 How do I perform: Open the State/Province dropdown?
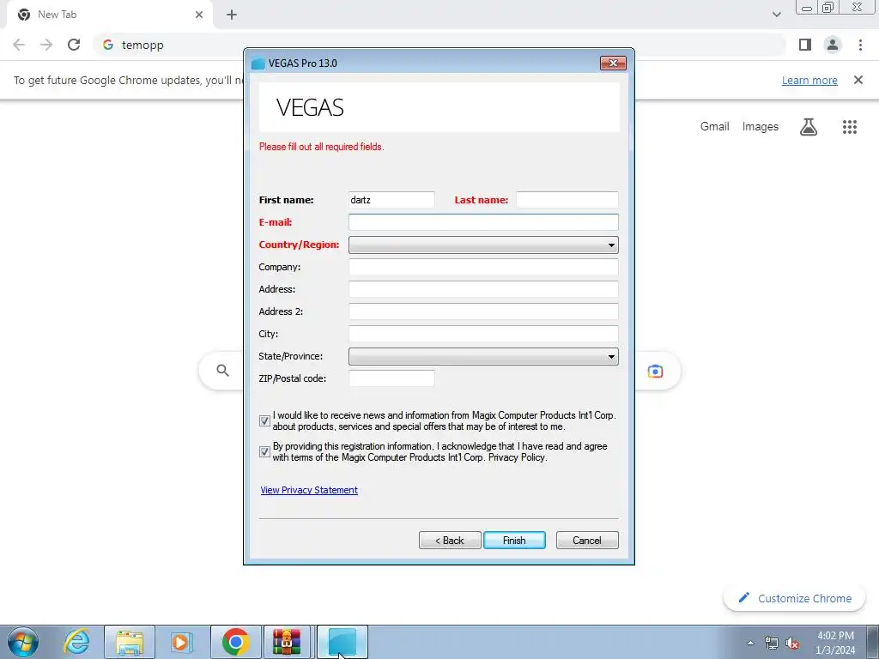483,356
